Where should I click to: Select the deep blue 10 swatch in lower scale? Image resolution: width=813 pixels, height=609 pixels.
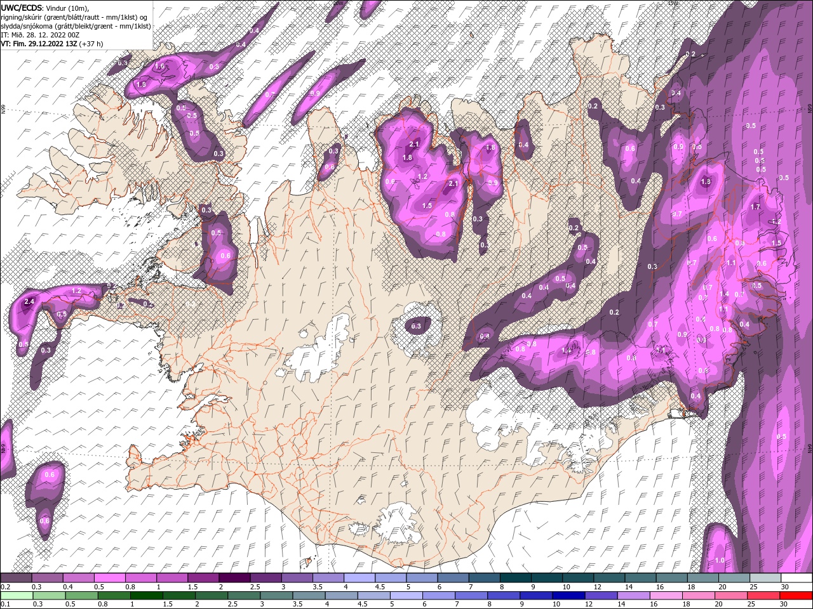[568, 596]
